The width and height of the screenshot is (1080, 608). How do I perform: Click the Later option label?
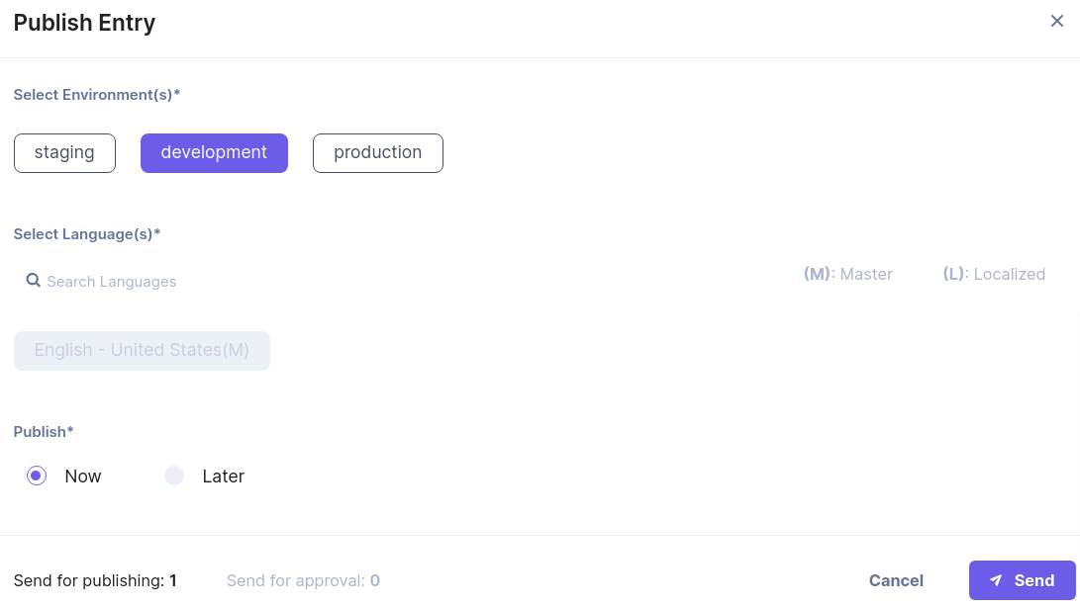pyautogui.click(x=223, y=476)
